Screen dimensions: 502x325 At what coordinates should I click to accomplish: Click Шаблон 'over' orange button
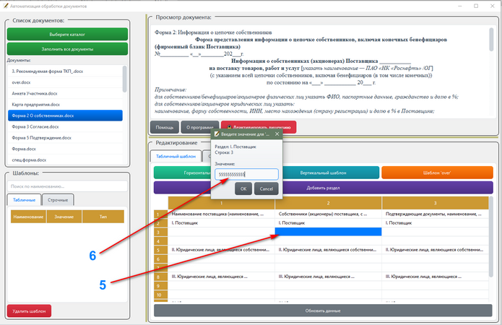tap(437, 173)
